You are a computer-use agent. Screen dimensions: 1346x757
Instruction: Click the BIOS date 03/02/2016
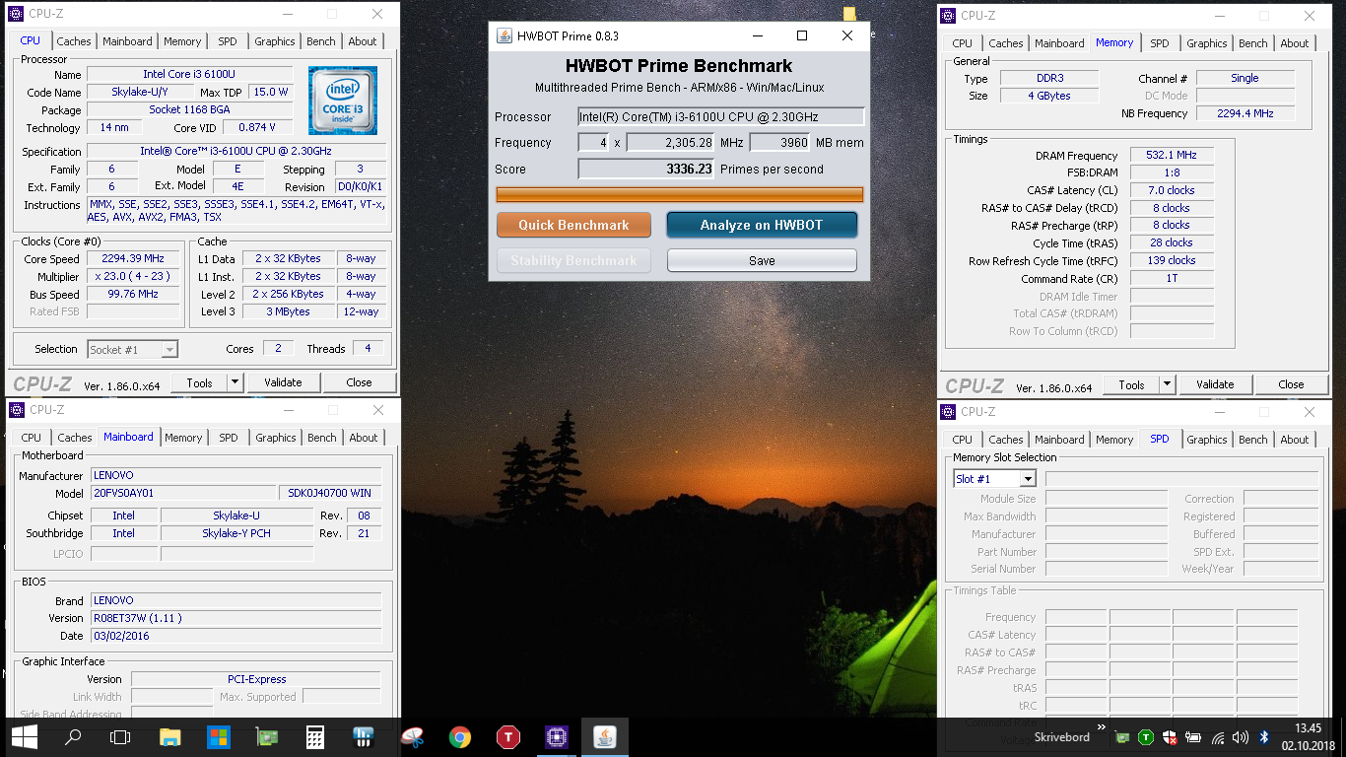236,636
